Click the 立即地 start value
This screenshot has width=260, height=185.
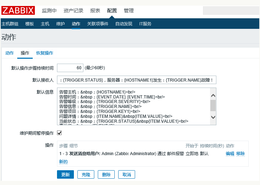click(192, 154)
